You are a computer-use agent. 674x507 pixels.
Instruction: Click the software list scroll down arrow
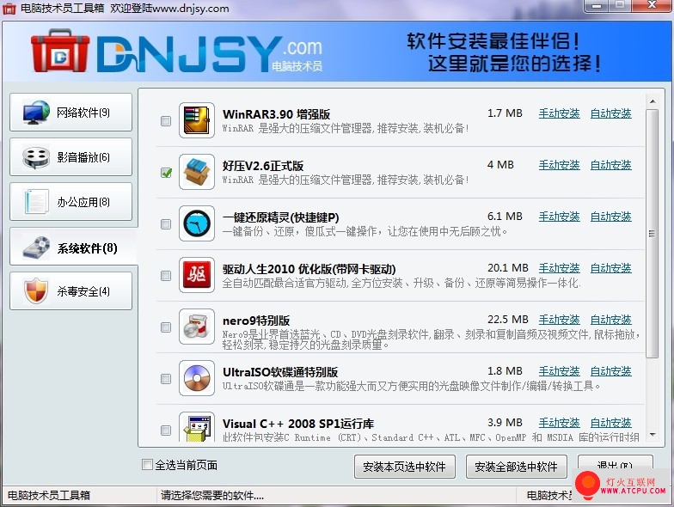pyautogui.click(x=652, y=435)
